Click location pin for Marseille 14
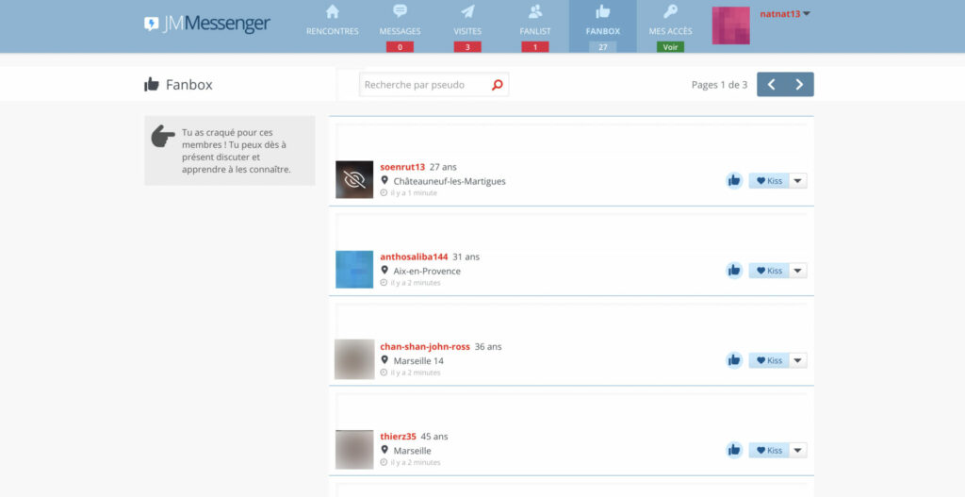Viewport: 965px width, 497px height. 384,360
